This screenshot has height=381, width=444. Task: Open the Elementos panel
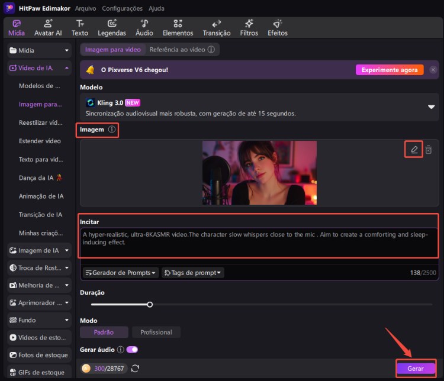[x=178, y=28]
